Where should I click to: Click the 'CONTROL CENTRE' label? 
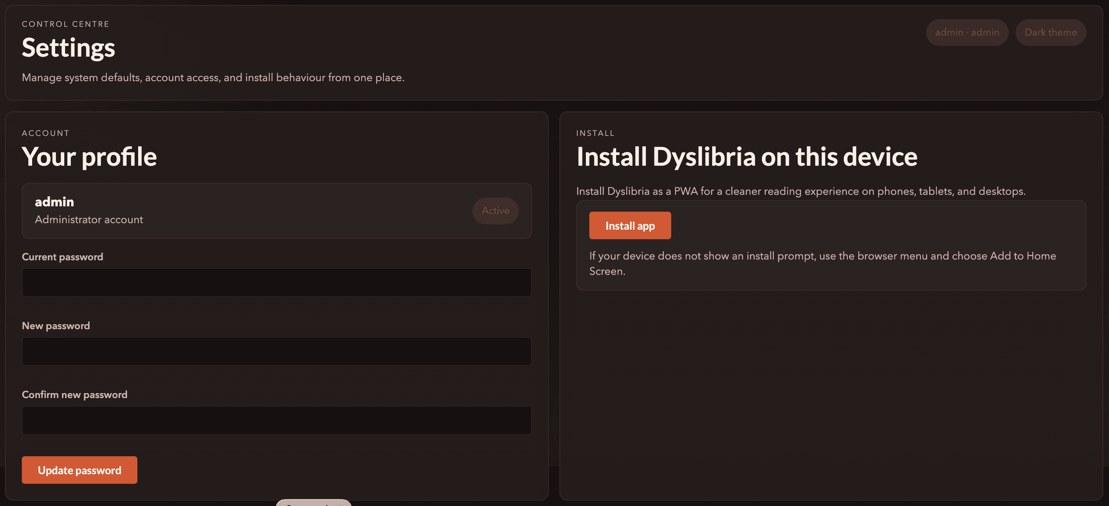pos(65,24)
